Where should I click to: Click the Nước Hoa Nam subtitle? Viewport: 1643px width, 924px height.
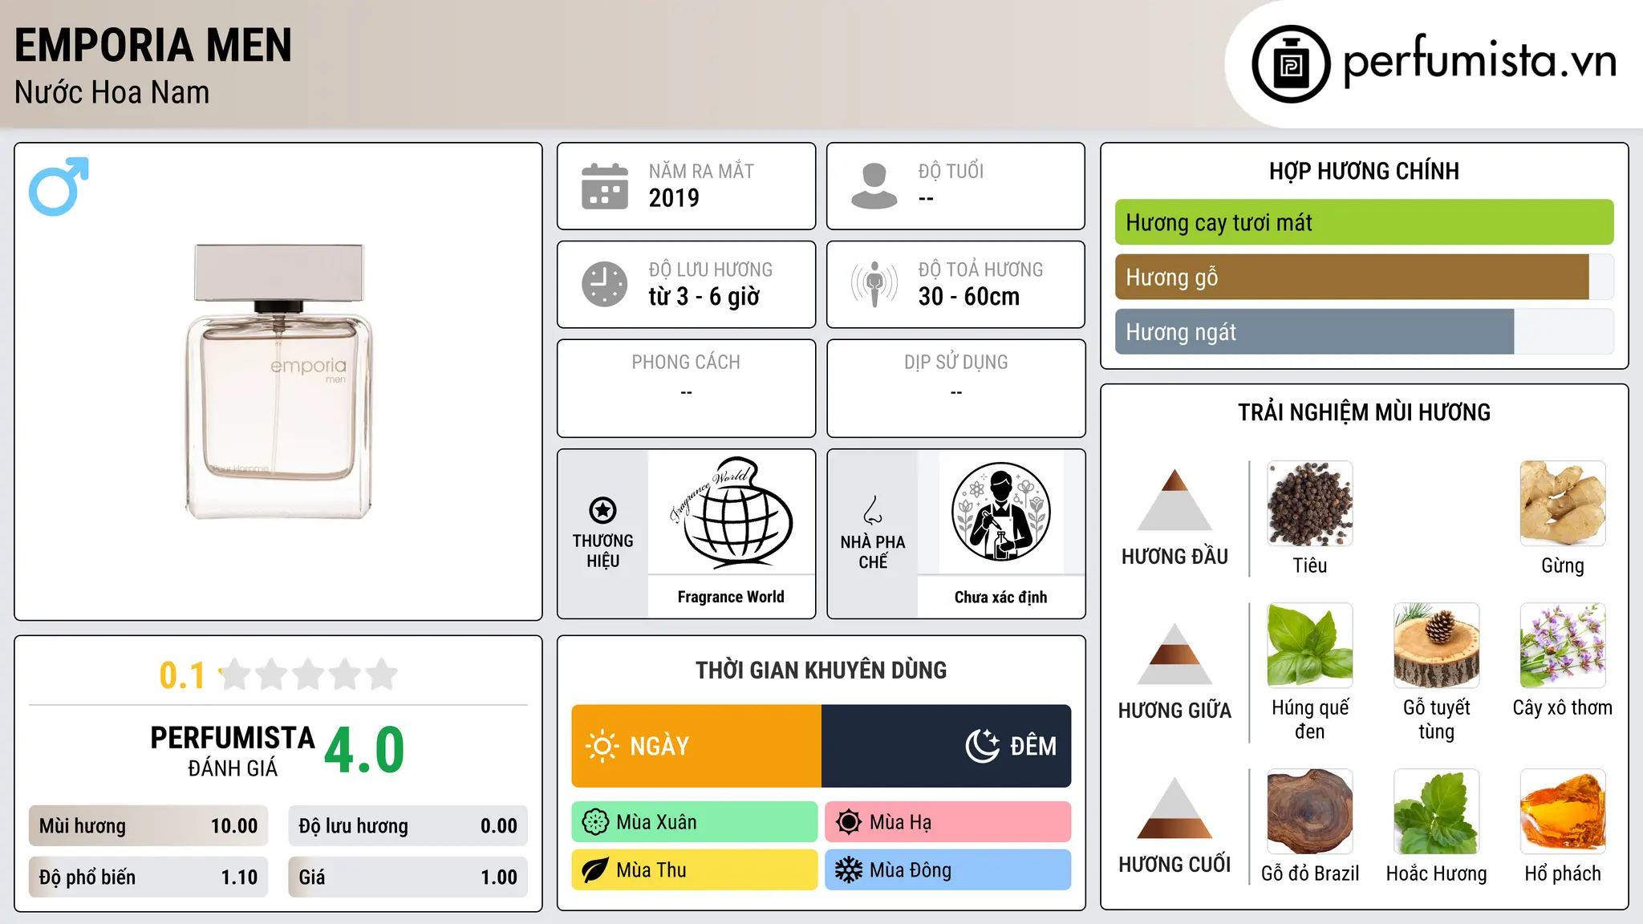(112, 92)
